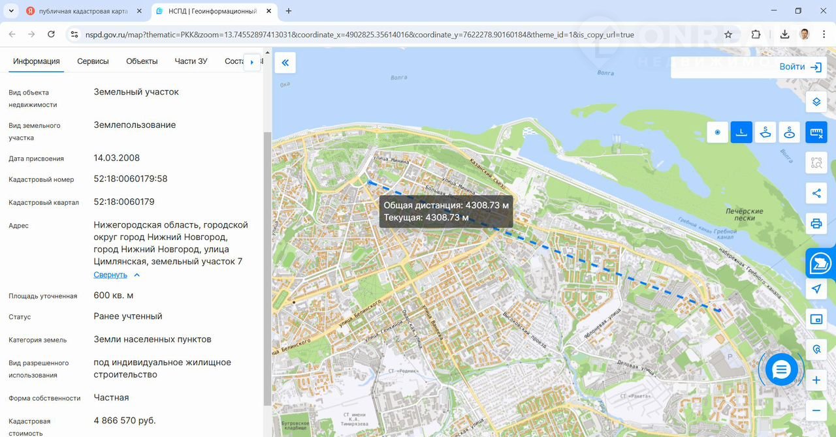The image size is (836, 437).
Task: Click the share map icon
Action: 816,193
